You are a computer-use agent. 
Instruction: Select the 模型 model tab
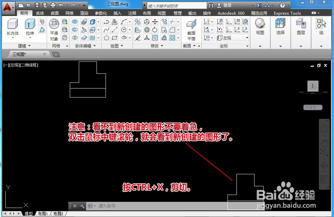(28, 214)
